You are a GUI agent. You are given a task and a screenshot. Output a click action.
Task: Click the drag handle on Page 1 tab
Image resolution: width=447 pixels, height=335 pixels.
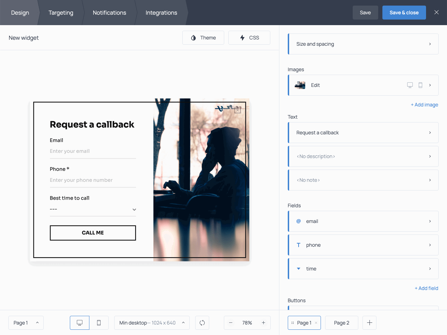293,323
